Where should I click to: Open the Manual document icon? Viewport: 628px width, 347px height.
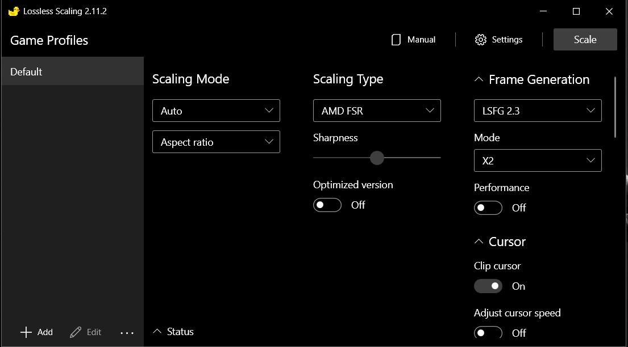[396, 40]
